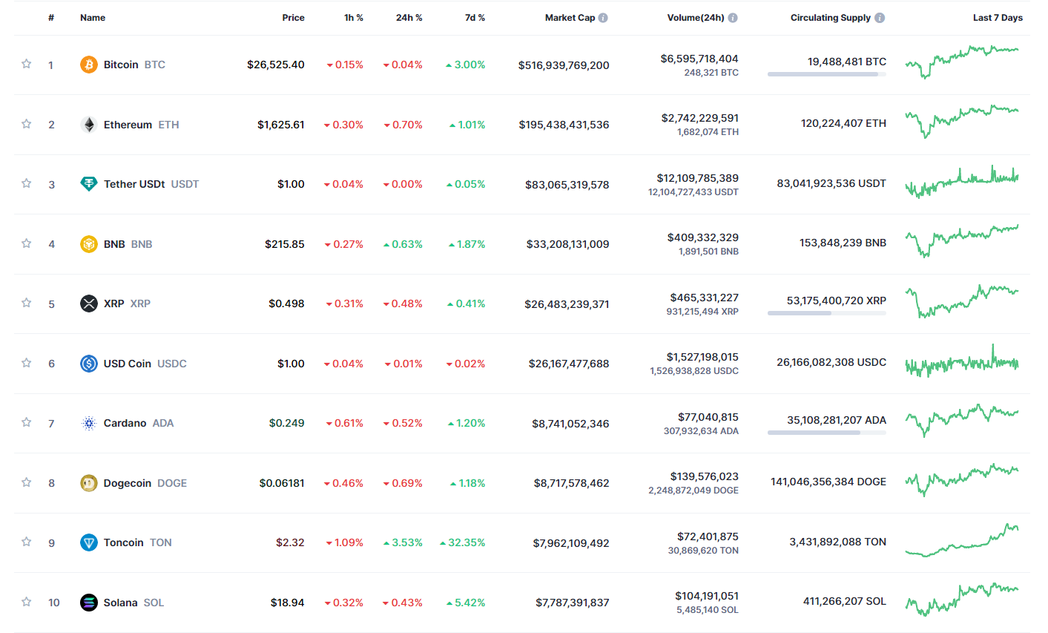1048x633 pixels.
Task: Add BNB to watchlist with star
Action: pos(27,243)
